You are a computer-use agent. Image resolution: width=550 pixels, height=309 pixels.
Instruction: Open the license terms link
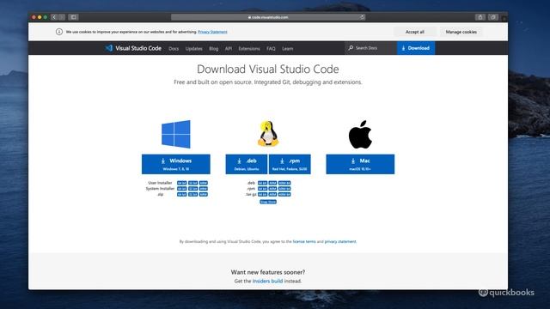(304, 241)
